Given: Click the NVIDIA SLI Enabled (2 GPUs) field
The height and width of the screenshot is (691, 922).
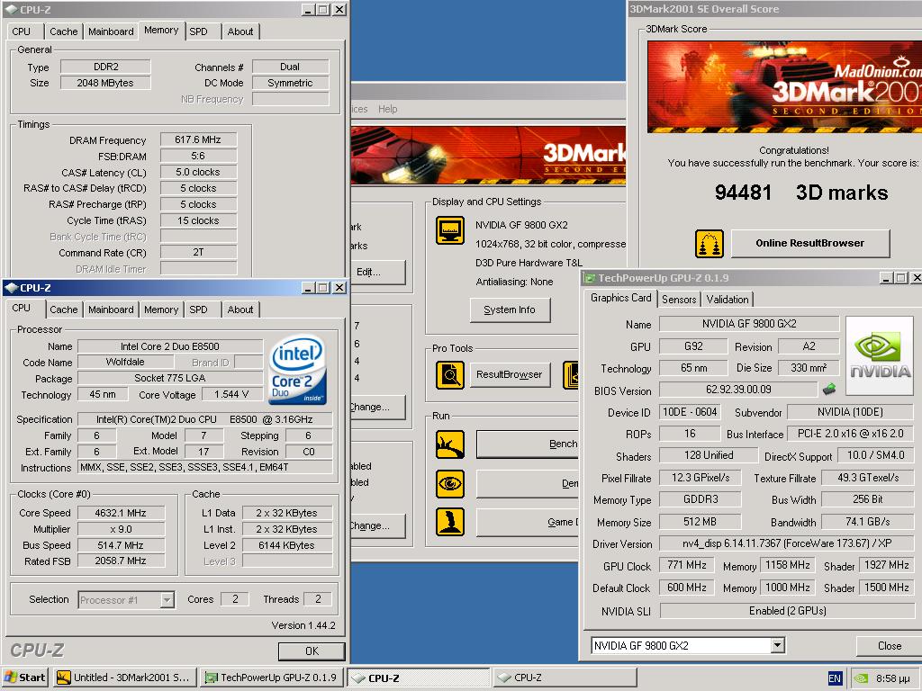Looking at the screenshot, I should click(x=787, y=611).
